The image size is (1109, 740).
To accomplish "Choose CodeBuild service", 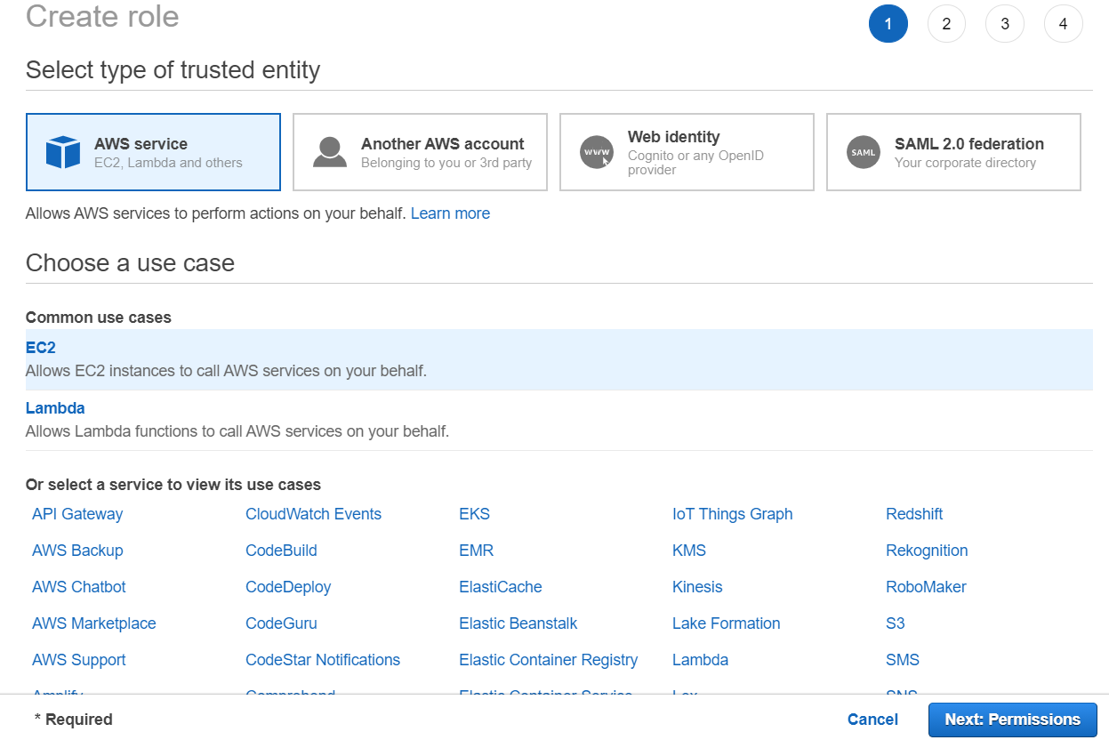I will point(281,551).
